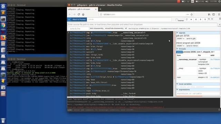The width and height of the screenshot is (221, 124).
Task: Click the Continue (play) button in gdbgui
Action: coord(191,19)
